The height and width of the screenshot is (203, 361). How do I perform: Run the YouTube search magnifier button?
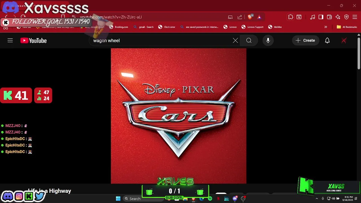(x=249, y=41)
